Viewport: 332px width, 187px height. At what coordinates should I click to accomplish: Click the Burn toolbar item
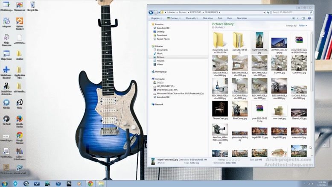click(230, 18)
